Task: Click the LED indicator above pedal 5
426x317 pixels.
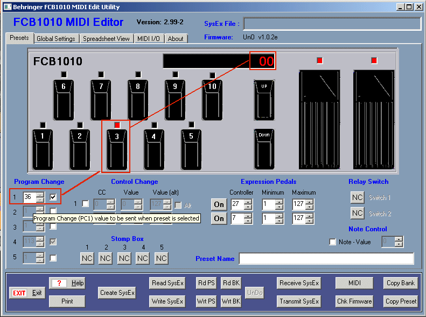Action: point(192,125)
